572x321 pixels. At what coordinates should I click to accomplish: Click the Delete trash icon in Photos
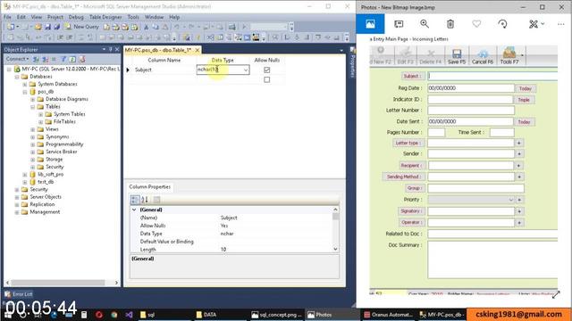pyautogui.click(x=450, y=24)
